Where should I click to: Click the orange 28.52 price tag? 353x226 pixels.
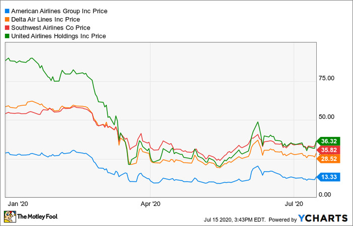[x=330, y=159]
